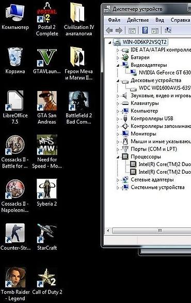Launch Tomb Raider Legend shortcut
Image resolution: width=191 pixels, height=303 pixels.
[x=15, y=283]
